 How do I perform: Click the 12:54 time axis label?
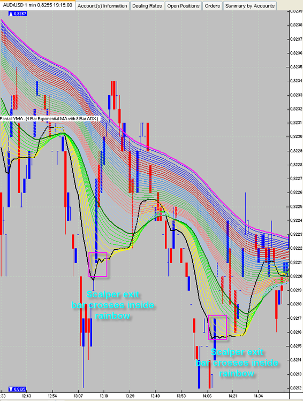[52, 396]
